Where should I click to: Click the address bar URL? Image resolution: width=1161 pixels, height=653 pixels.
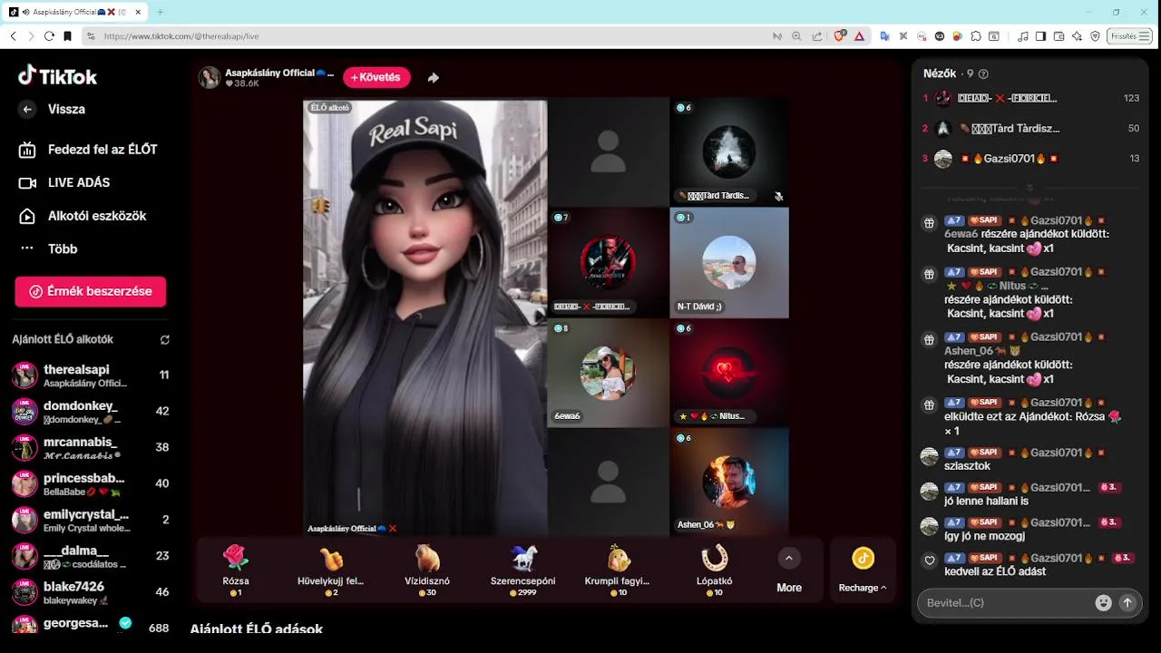pyautogui.click(x=181, y=36)
